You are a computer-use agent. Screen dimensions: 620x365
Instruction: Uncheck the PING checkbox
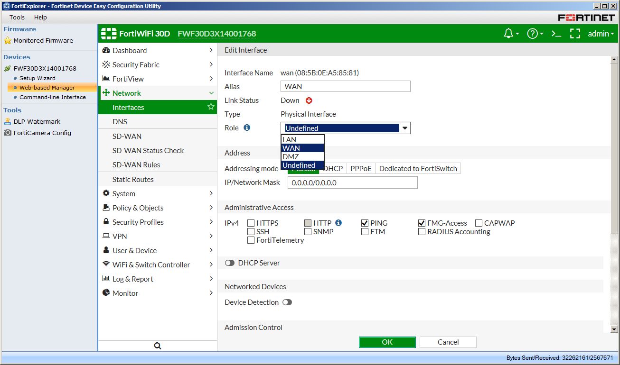coord(365,223)
